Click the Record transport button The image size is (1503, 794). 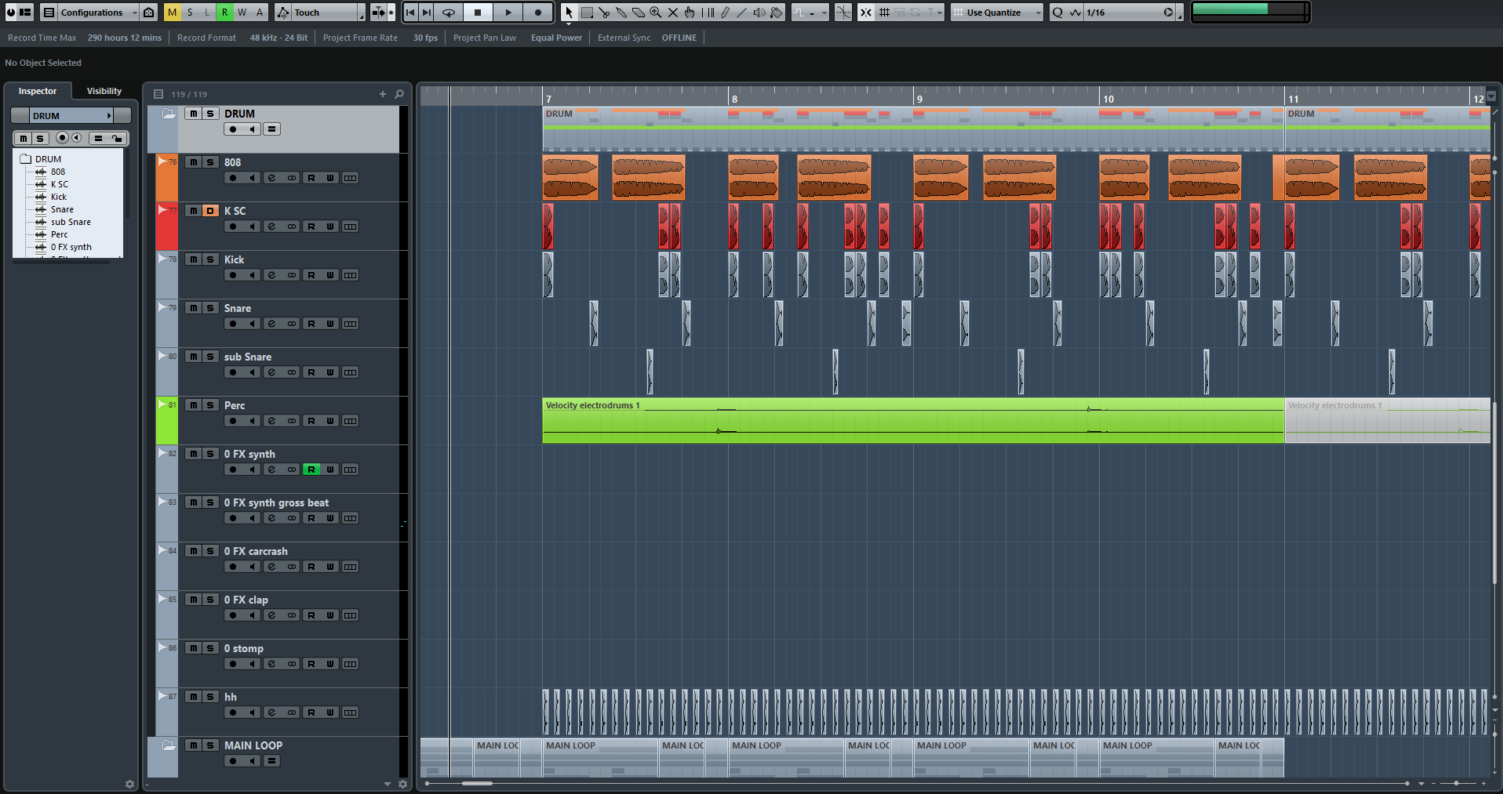coord(537,13)
